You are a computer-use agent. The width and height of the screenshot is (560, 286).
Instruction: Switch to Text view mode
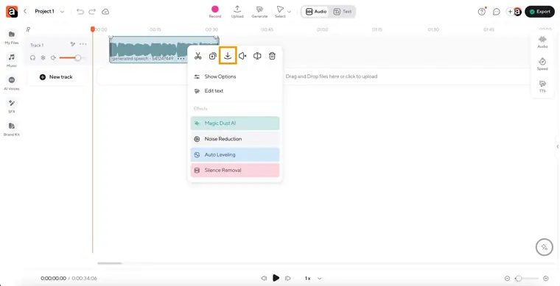click(343, 12)
